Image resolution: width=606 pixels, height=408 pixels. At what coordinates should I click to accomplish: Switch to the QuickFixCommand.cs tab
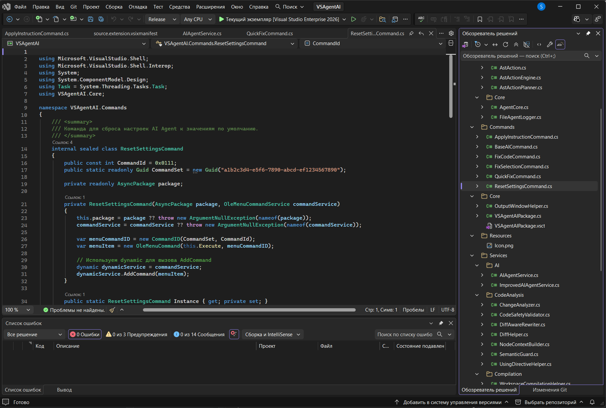pyautogui.click(x=269, y=33)
